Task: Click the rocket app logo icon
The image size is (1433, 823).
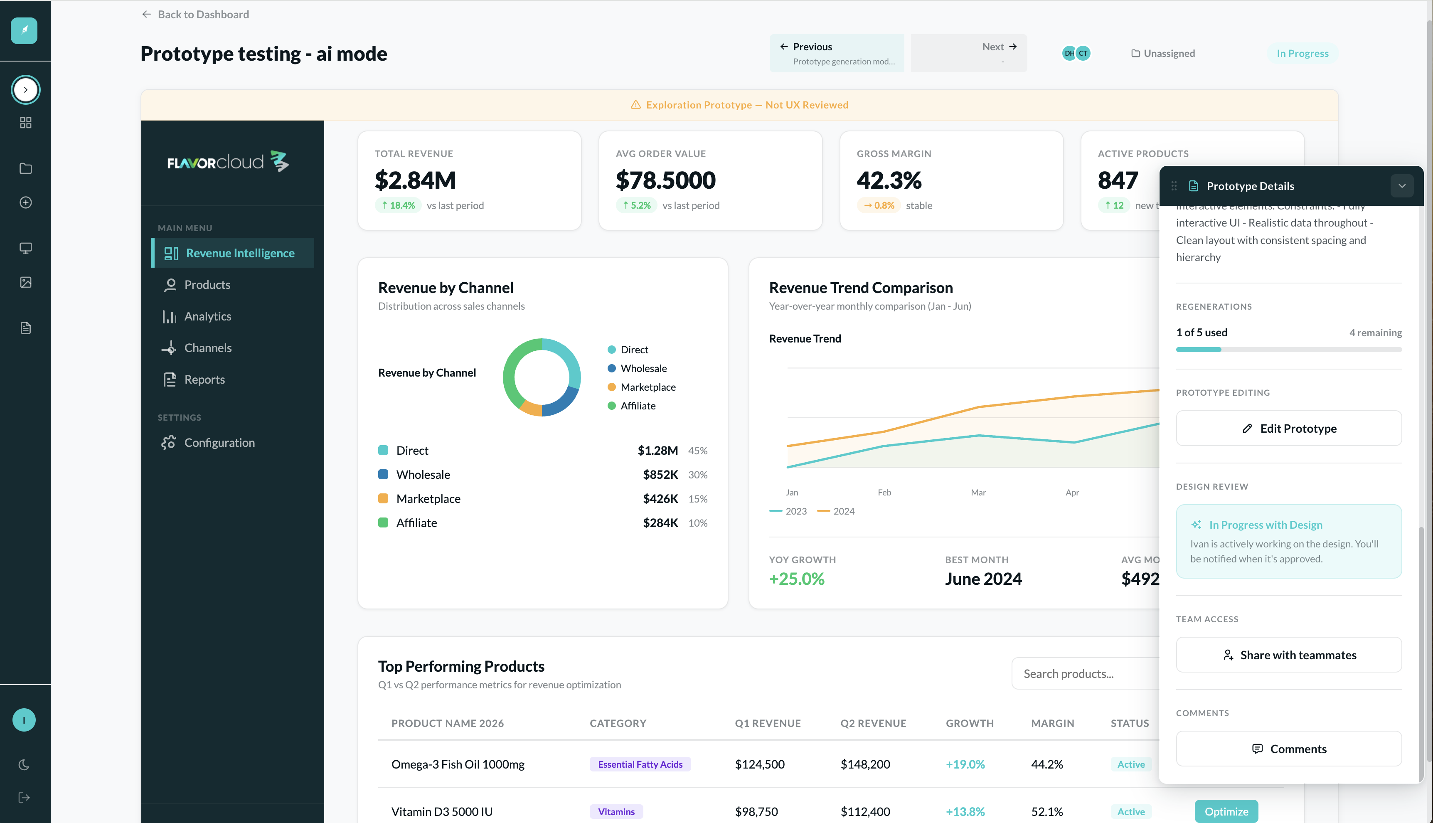Action: point(24,30)
